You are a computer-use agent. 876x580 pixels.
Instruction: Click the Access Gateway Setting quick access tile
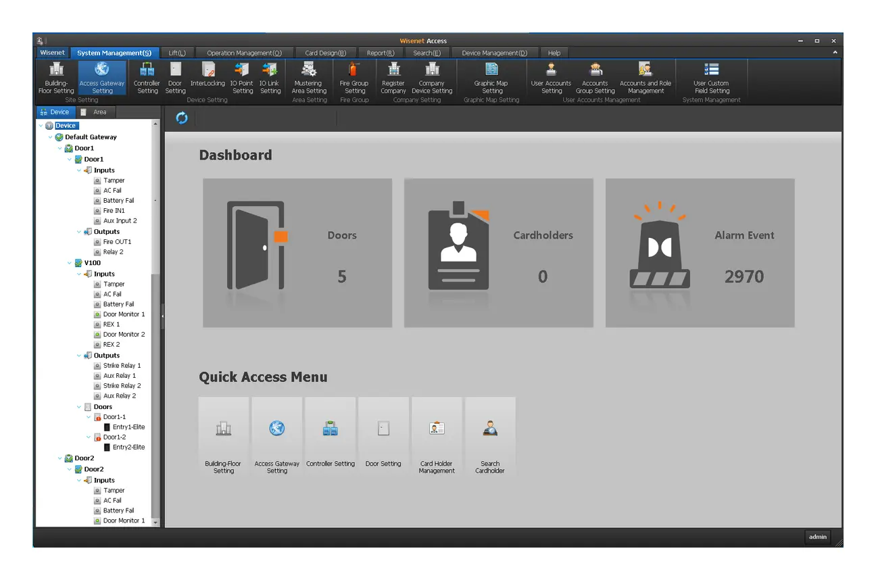click(x=277, y=437)
